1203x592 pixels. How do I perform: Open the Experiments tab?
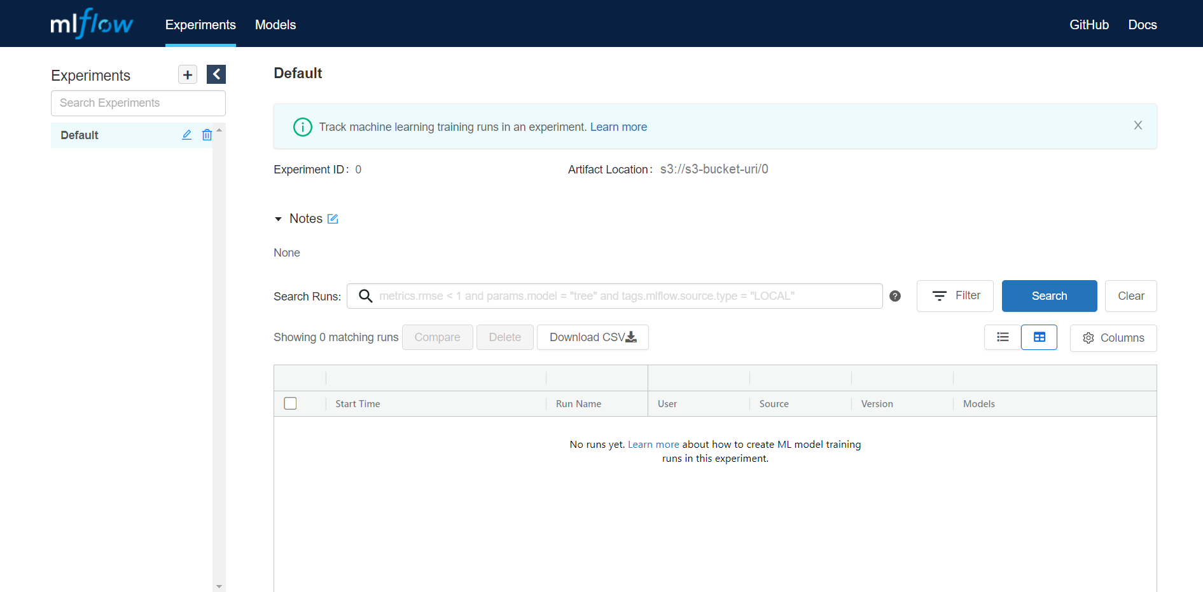pos(200,25)
